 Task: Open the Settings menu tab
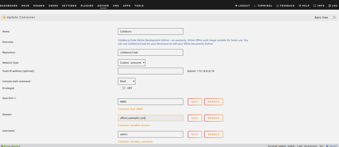69,6
